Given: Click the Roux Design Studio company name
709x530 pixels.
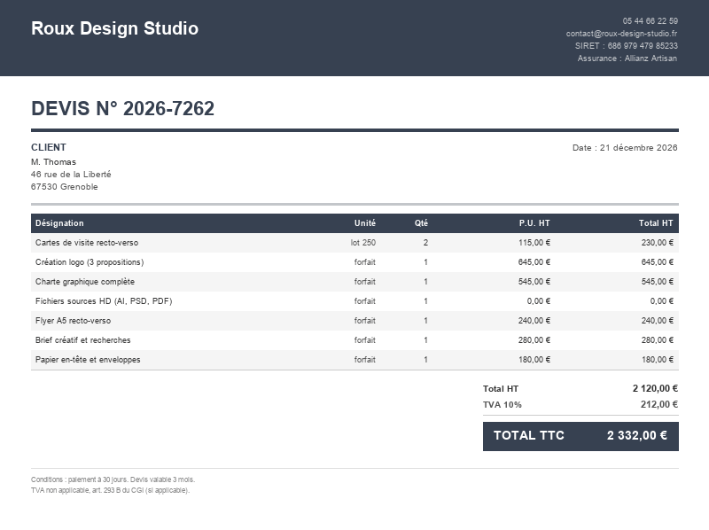Looking at the screenshot, I should click(115, 28).
